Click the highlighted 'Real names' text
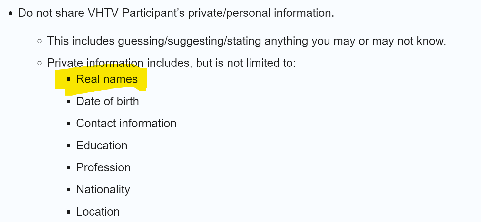 (107, 79)
